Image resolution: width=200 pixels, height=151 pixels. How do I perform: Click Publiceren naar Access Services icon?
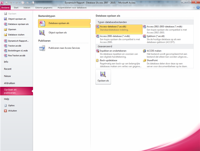[42, 48]
